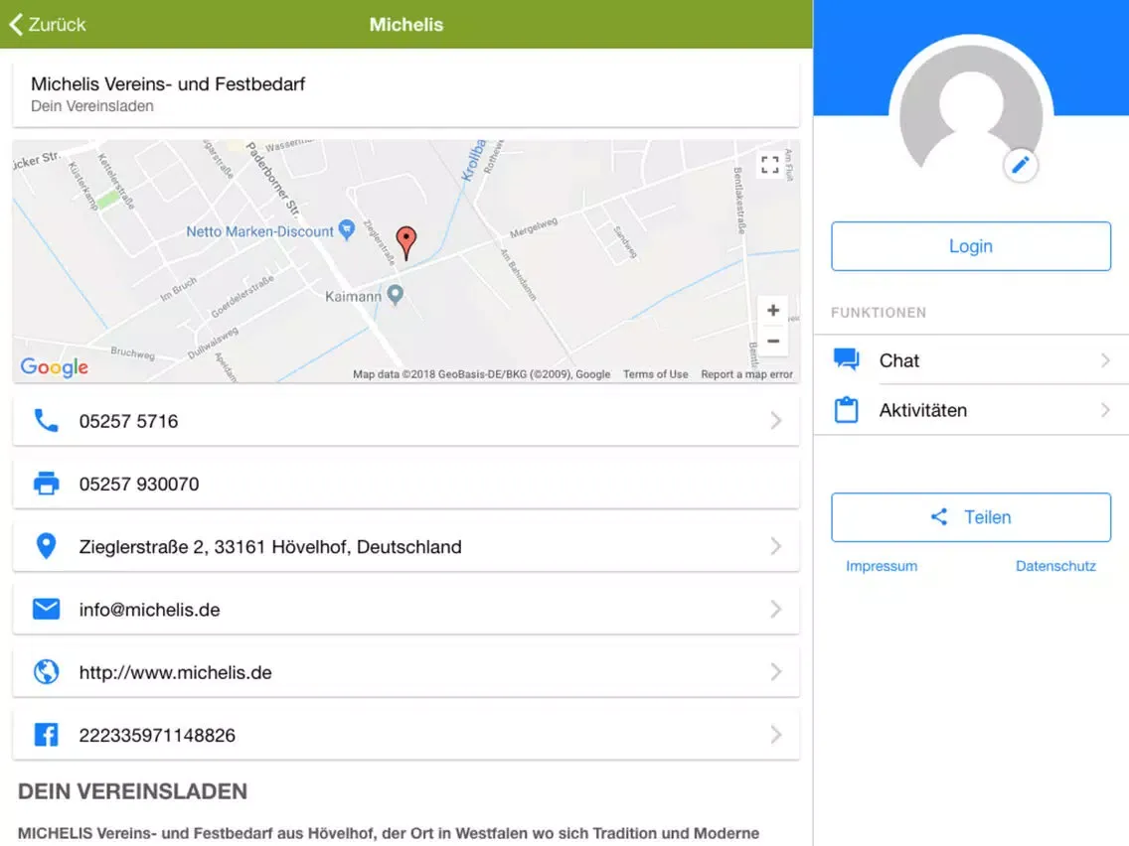This screenshot has width=1129, height=846.
Task: Open the Chat row chevron
Action: 1105,359
